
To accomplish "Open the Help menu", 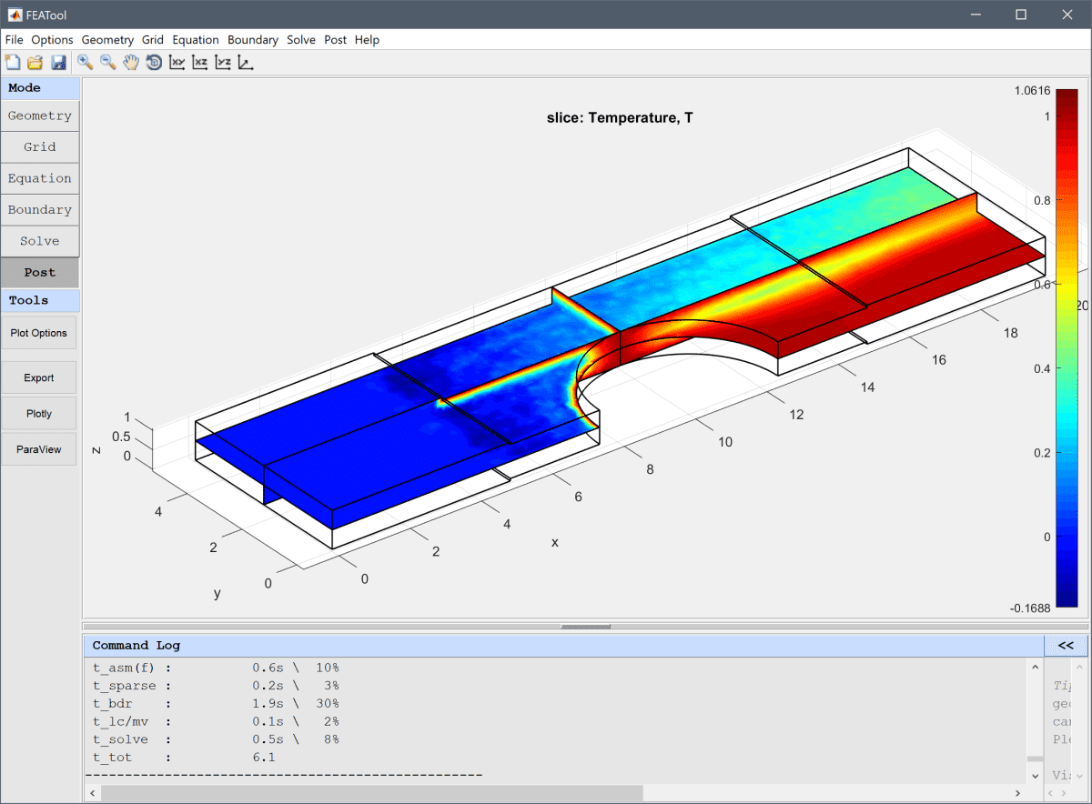I will [x=367, y=40].
